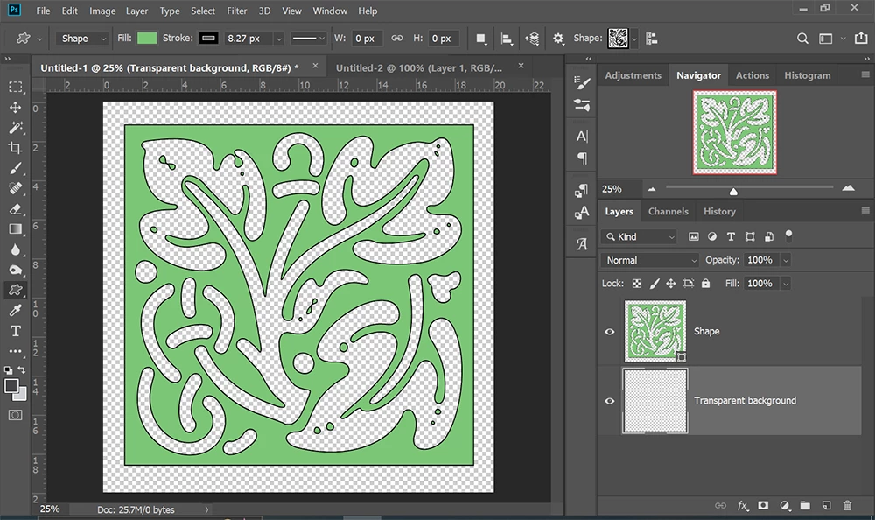Hide the Transparent background layer

609,401
